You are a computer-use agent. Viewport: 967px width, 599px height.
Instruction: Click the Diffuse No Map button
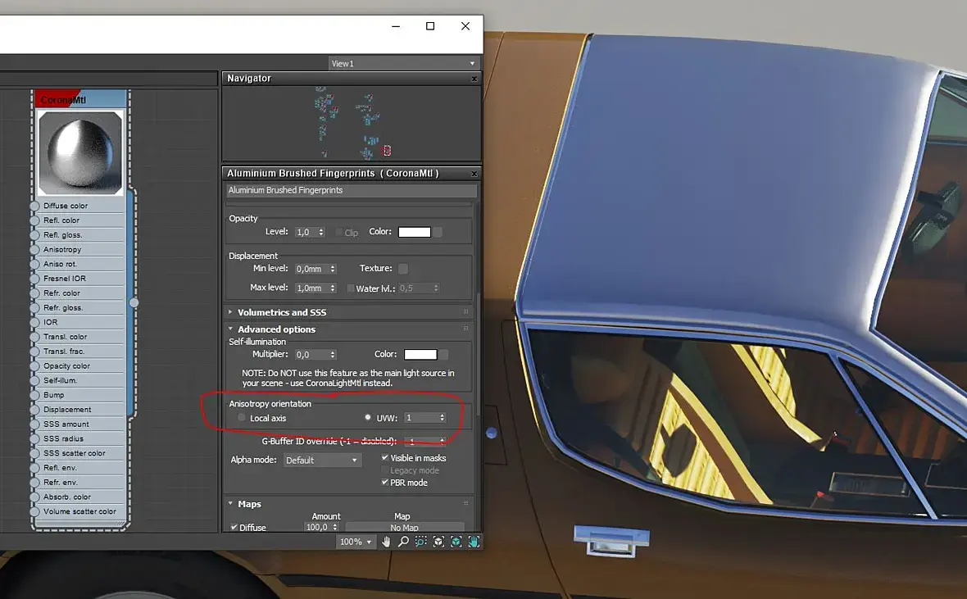coord(405,528)
